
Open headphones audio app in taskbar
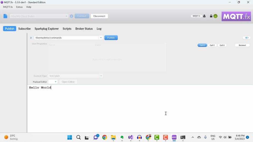tap(139, 137)
